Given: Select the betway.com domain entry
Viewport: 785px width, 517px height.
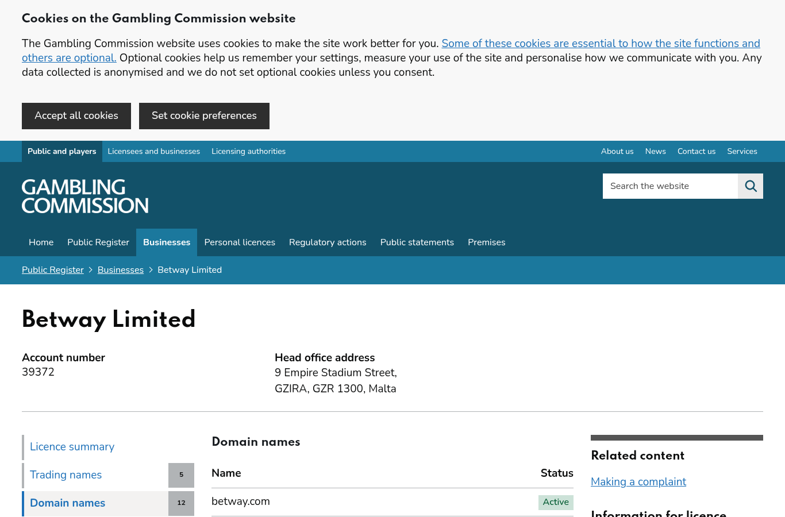Looking at the screenshot, I should pyautogui.click(x=241, y=501).
